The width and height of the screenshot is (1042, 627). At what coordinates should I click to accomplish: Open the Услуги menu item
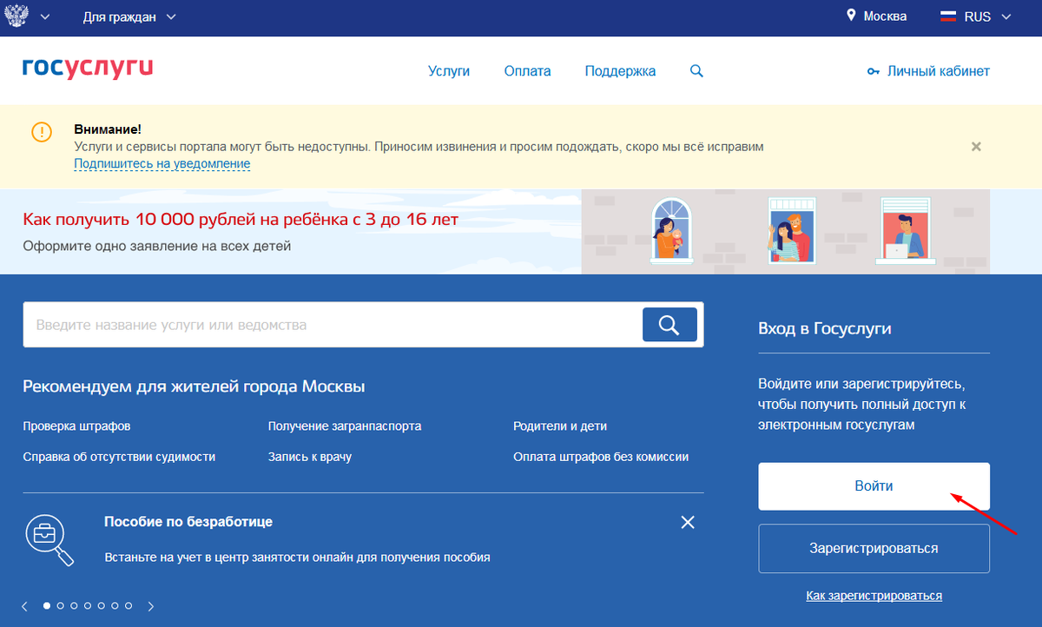(x=449, y=71)
